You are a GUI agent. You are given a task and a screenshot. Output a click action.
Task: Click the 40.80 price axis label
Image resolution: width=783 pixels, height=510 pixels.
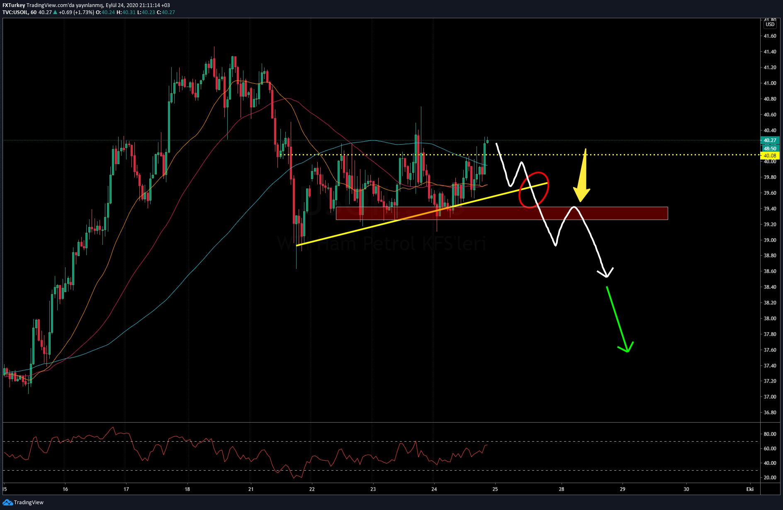[770, 99]
